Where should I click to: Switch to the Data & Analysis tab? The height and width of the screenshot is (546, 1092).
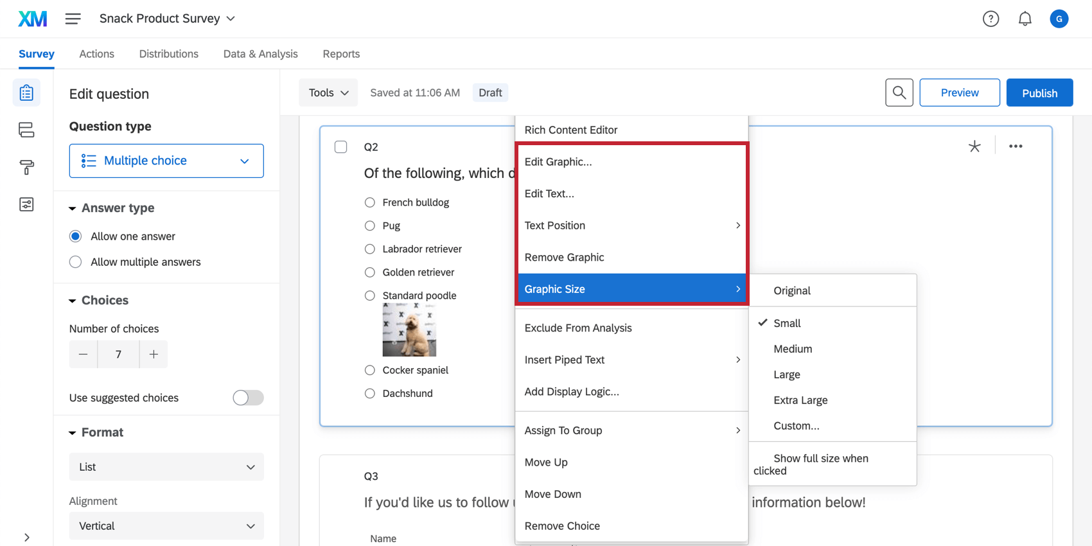(x=260, y=54)
